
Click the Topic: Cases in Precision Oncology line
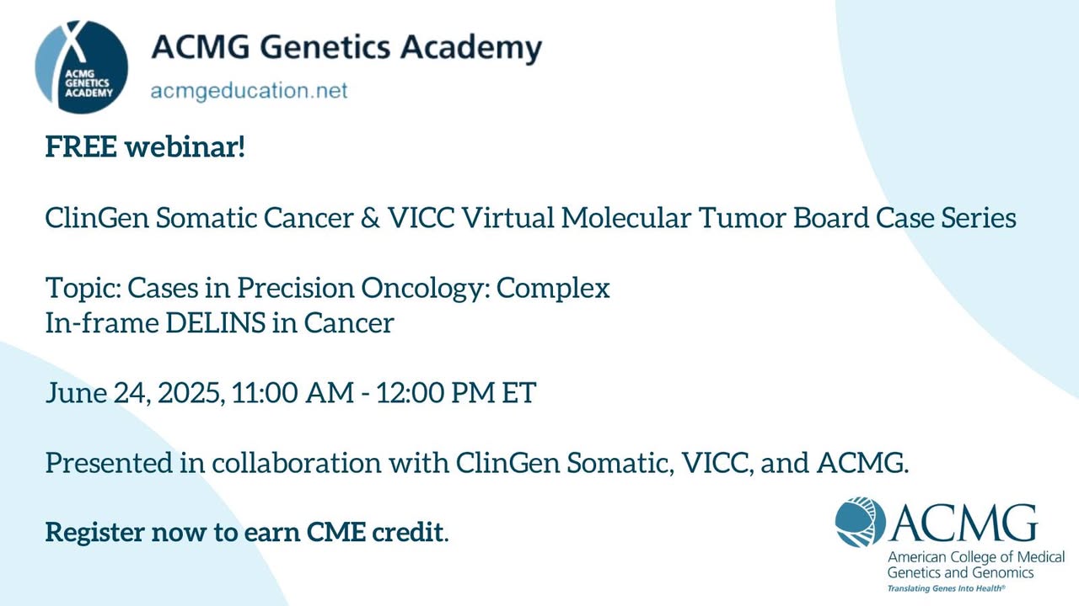327,289
